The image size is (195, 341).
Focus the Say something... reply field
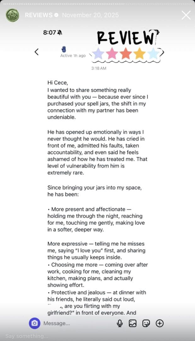click(27, 336)
